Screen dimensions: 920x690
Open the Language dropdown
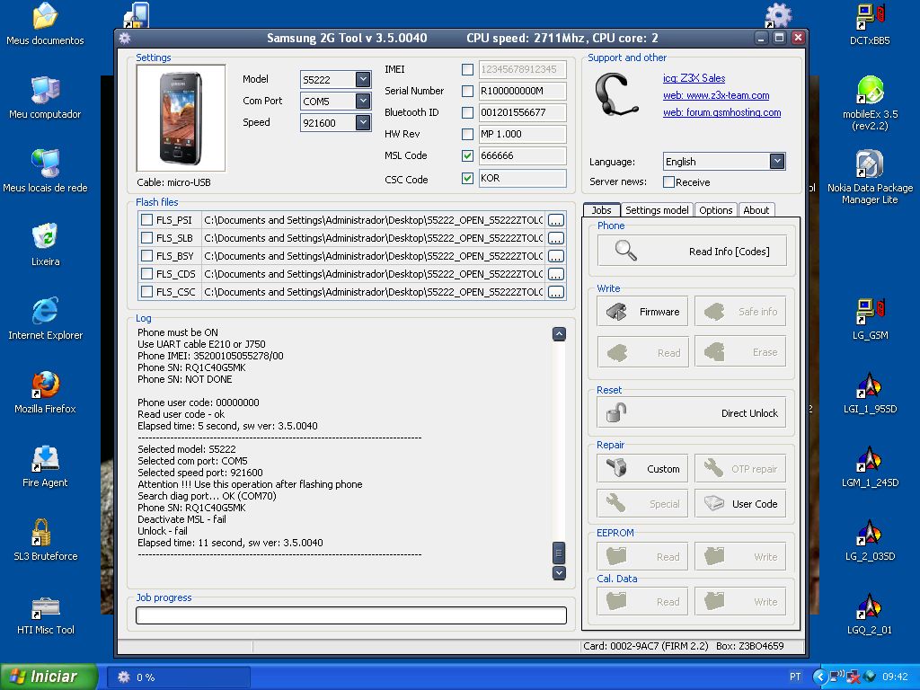pyautogui.click(x=777, y=162)
